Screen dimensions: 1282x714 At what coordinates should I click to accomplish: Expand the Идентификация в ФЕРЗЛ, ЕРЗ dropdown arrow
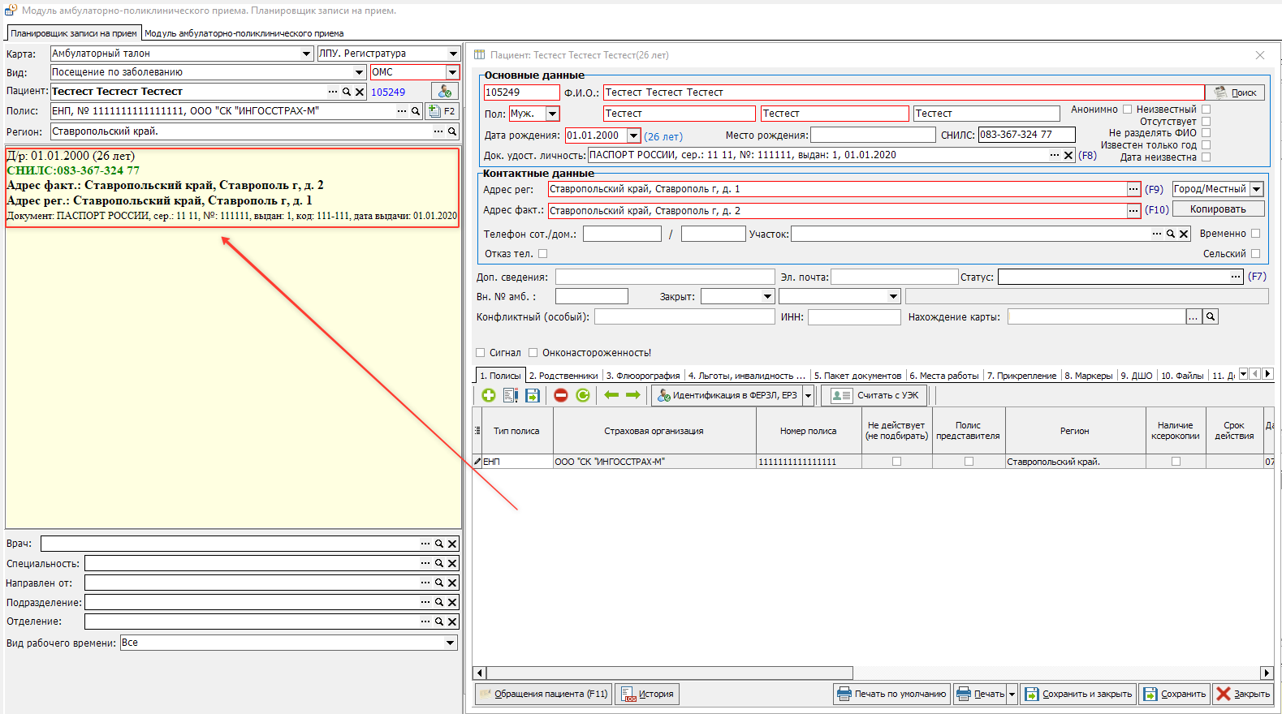[809, 395]
